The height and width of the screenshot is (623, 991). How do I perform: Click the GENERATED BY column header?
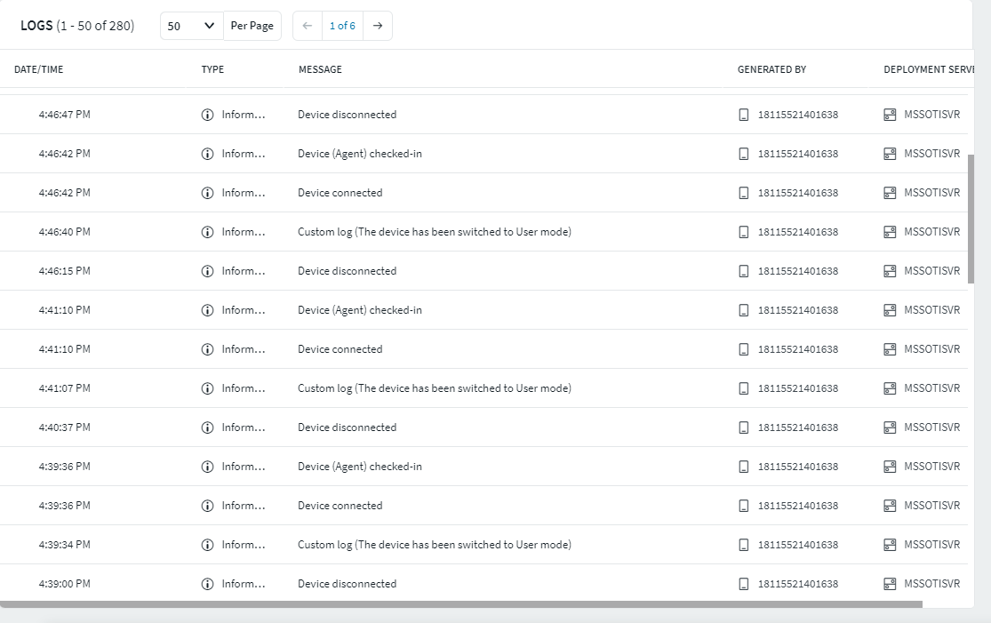coord(771,69)
